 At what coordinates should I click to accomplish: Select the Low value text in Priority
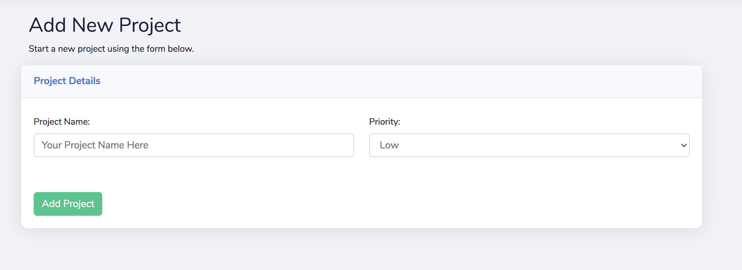(389, 145)
